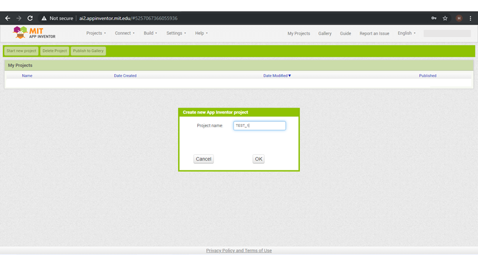The width and height of the screenshot is (478, 269).
Task: Click the Project name text field
Action: tap(259, 126)
